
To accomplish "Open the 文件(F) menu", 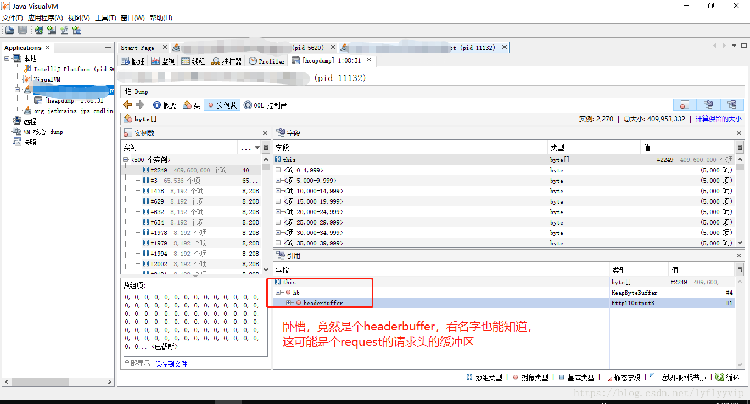I will [x=13, y=18].
